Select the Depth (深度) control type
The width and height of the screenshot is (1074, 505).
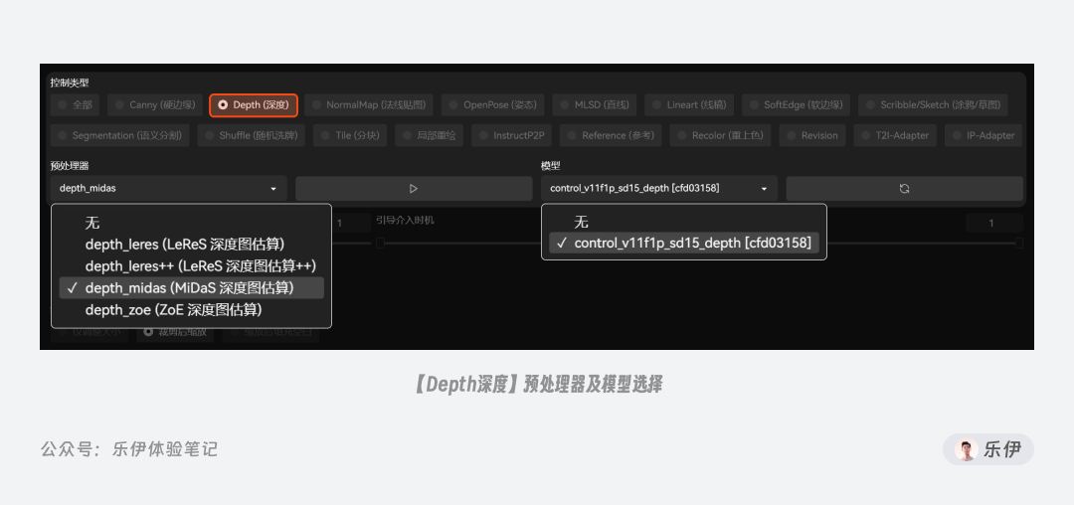(254, 105)
